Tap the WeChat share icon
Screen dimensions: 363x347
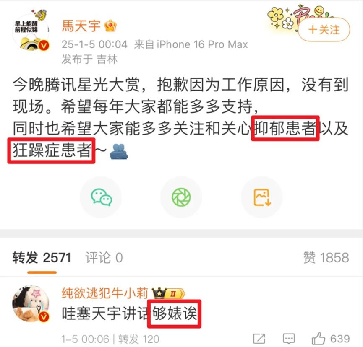tap(101, 197)
